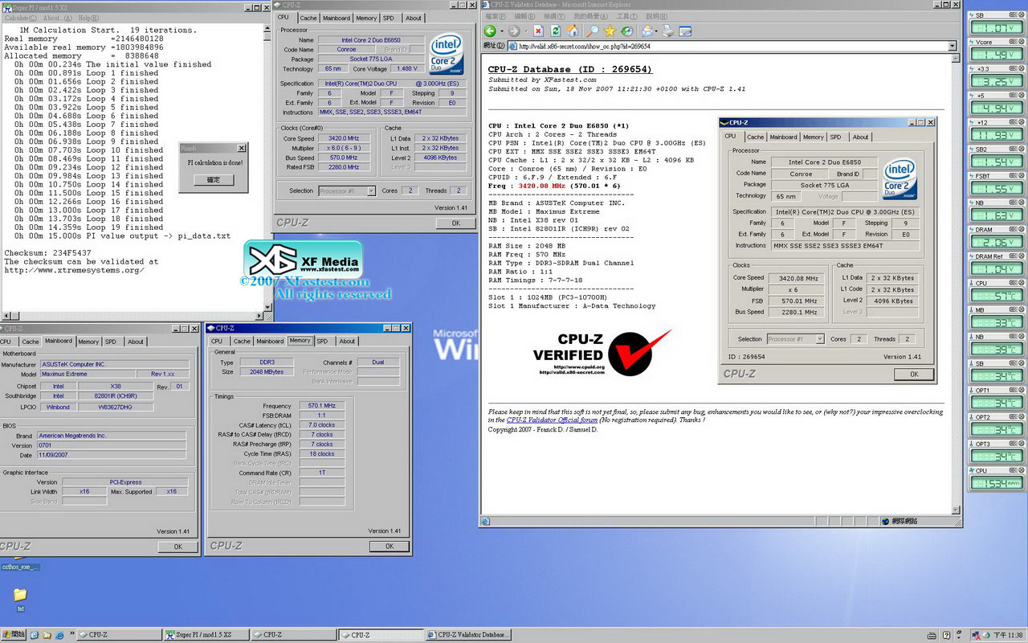
Task: Open Favorites star in IE toolbar
Action: (x=610, y=31)
